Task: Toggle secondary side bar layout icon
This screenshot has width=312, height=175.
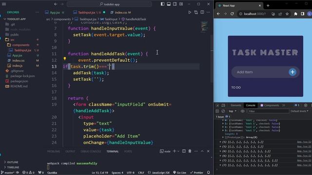Action: pos(175,4)
